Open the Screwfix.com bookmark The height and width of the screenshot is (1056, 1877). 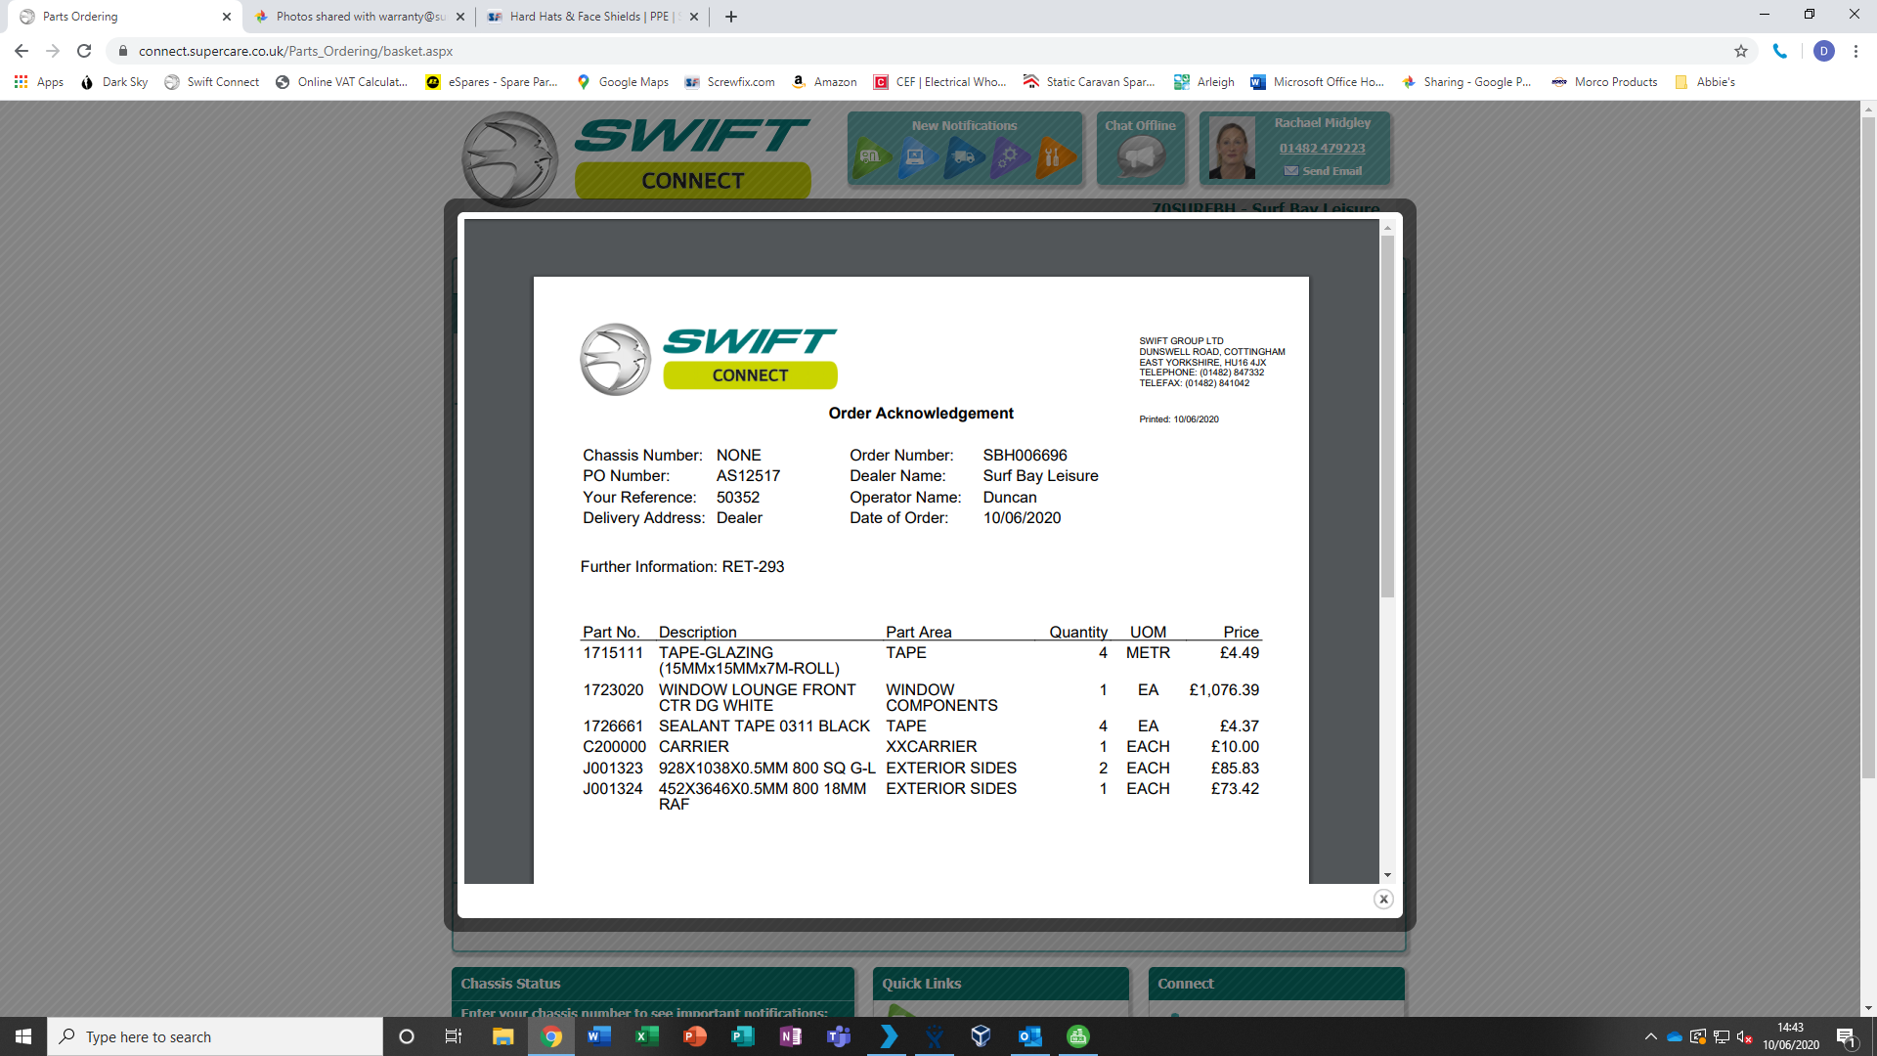point(730,82)
